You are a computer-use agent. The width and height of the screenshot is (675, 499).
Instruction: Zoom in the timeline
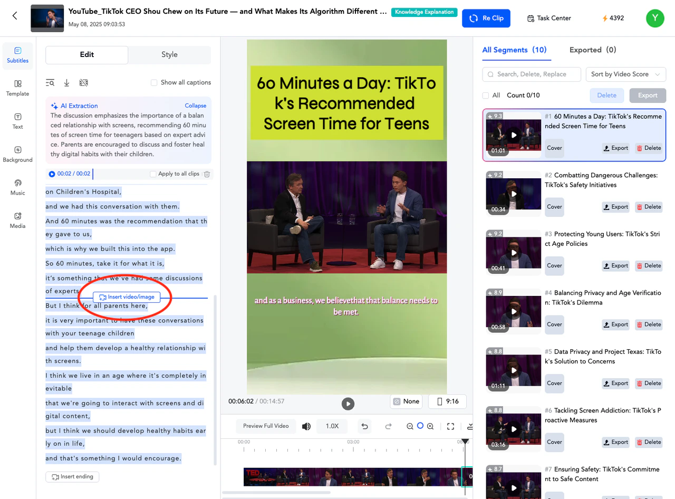coord(430,426)
